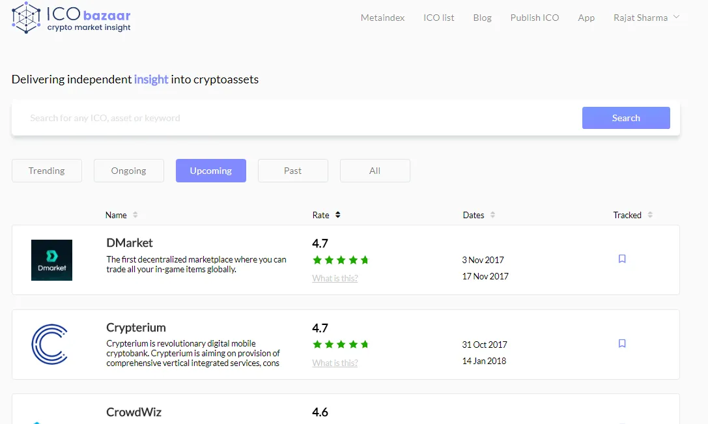Open Publish ICO page
Image resolution: width=708 pixels, height=424 pixels.
[x=535, y=18]
